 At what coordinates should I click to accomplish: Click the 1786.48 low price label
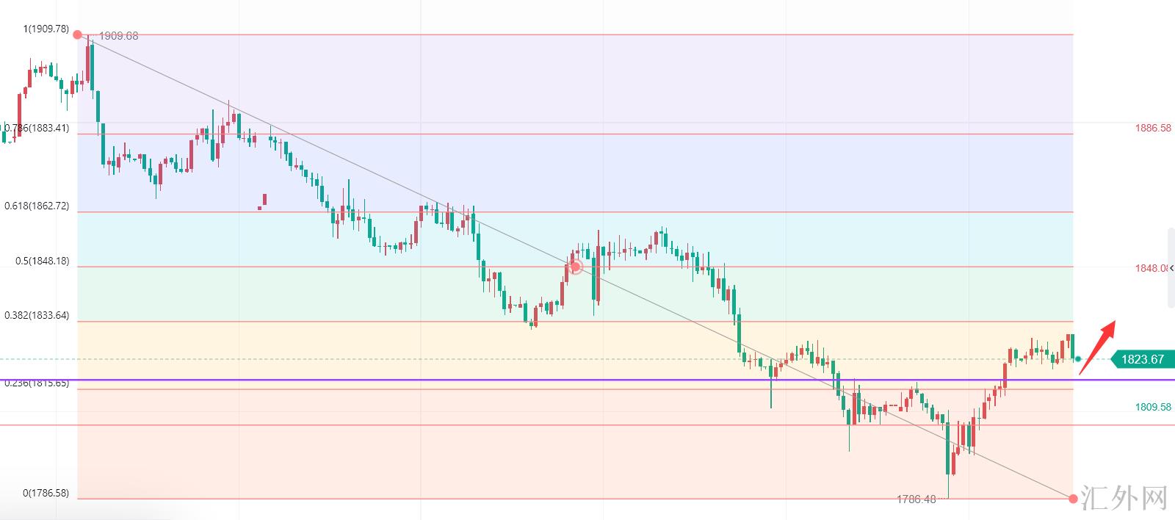pos(916,499)
